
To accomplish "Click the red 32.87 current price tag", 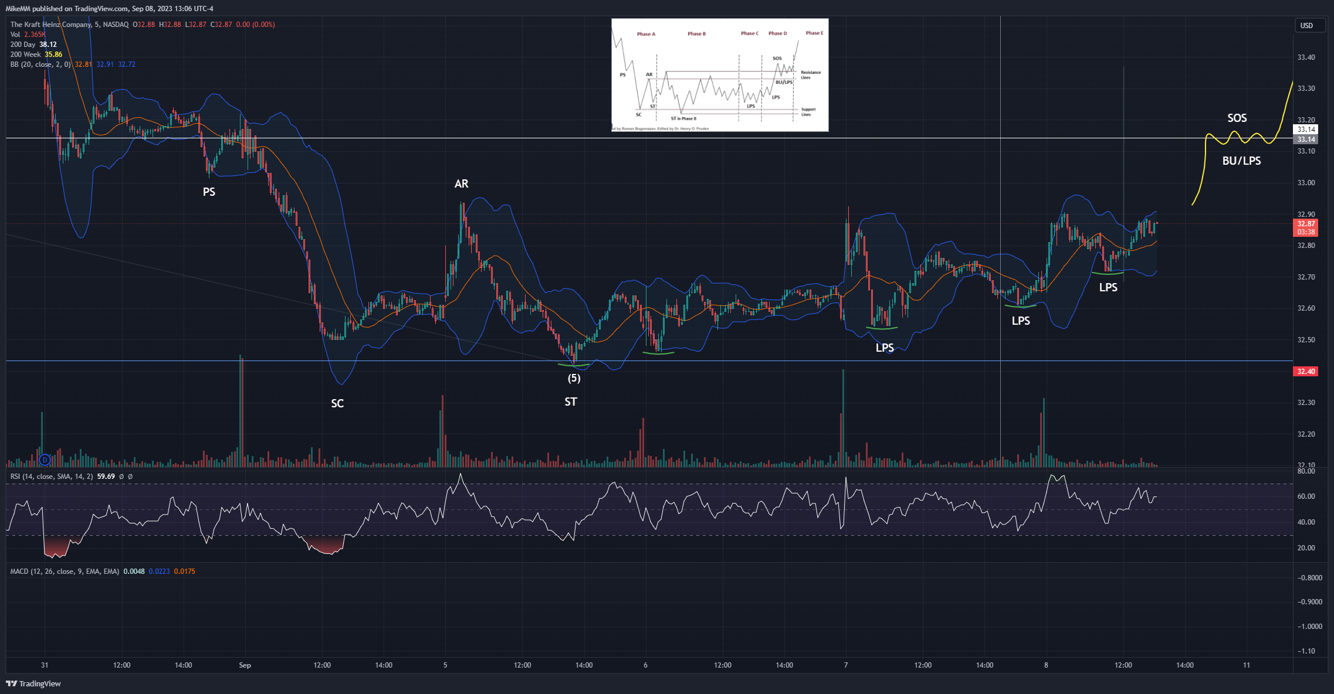I will click(1305, 227).
